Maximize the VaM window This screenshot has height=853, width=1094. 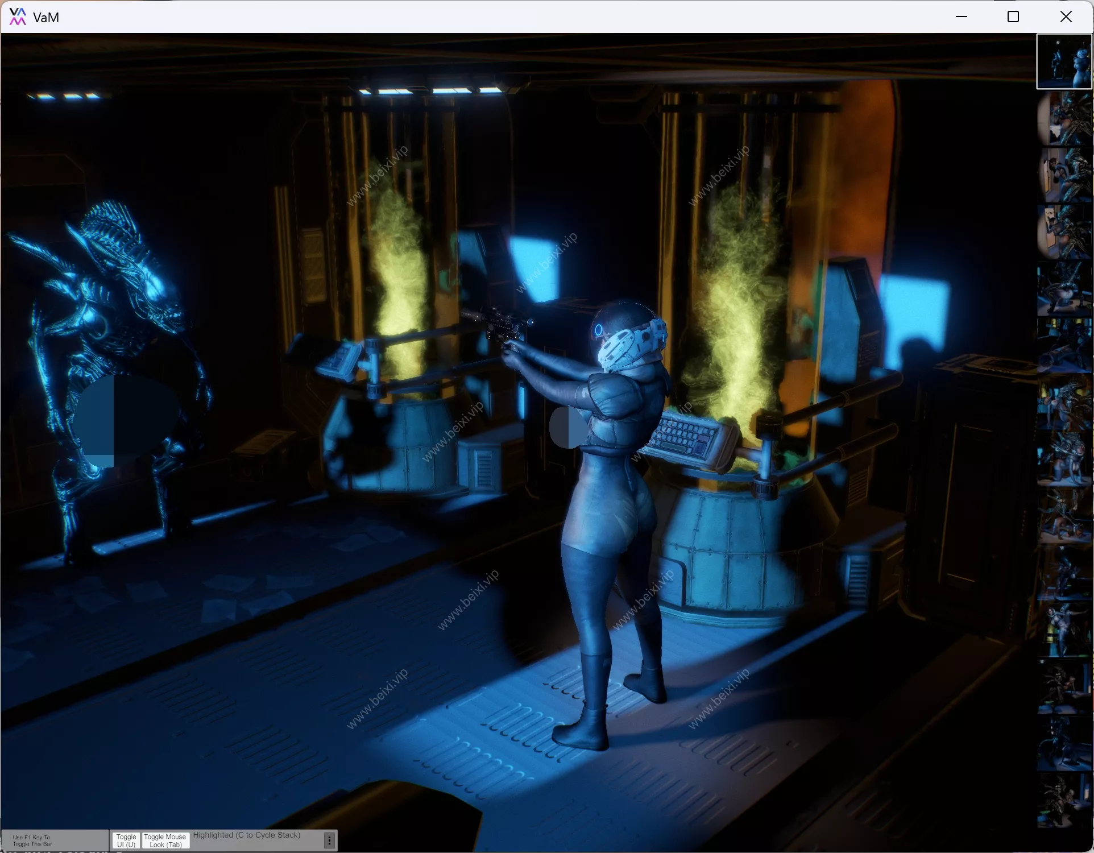pos(1013,16)
